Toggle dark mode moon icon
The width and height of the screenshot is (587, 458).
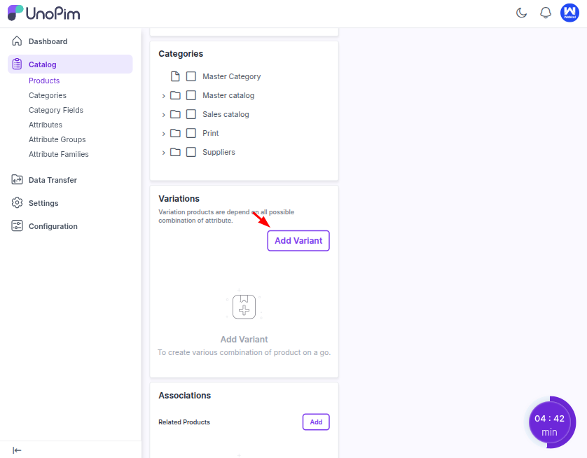click(x=521, y=13)
